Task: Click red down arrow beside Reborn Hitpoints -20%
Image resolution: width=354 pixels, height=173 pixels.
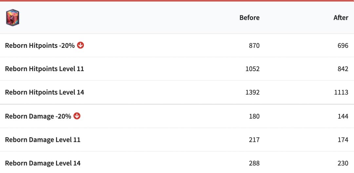Action: pos(81,45)
